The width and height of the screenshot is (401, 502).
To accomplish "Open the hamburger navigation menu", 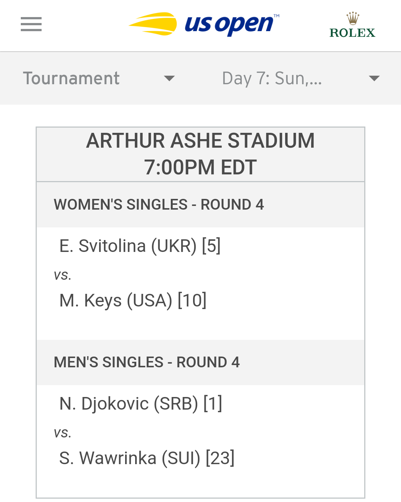I will pos(31,24).
